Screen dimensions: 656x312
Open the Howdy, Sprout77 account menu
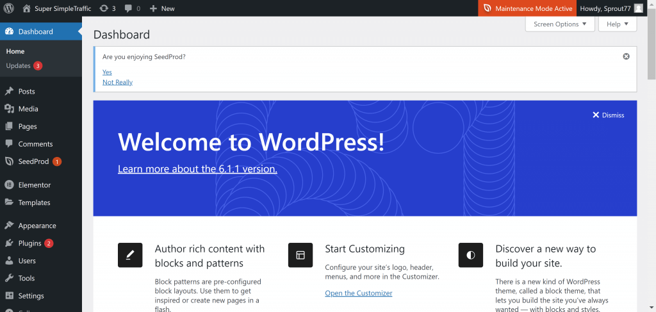612,8
